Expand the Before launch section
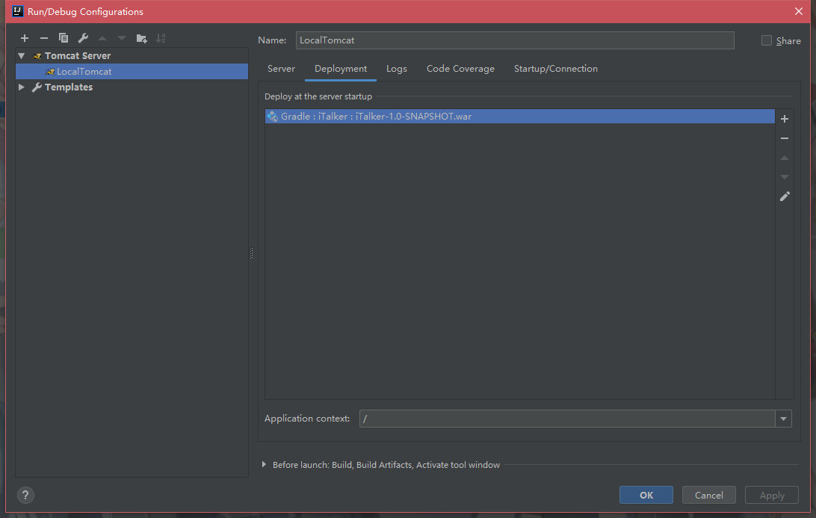The image size is (816, 518). [x=264, y=464]
